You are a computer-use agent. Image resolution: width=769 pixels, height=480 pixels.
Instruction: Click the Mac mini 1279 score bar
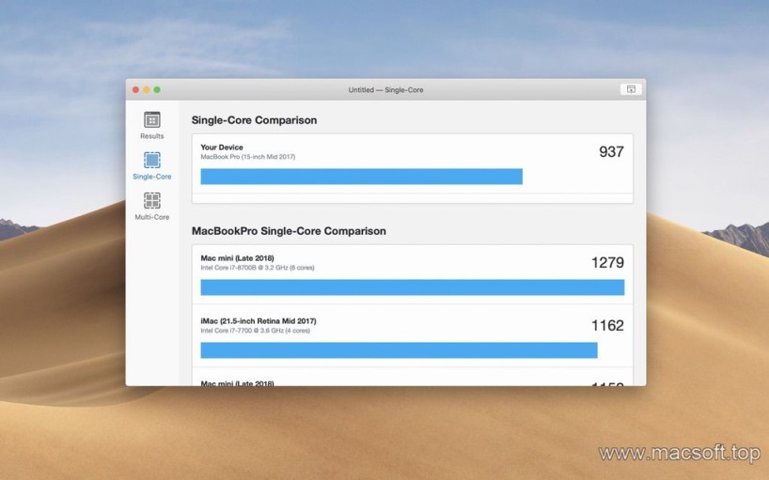click(x=412, y=287)
